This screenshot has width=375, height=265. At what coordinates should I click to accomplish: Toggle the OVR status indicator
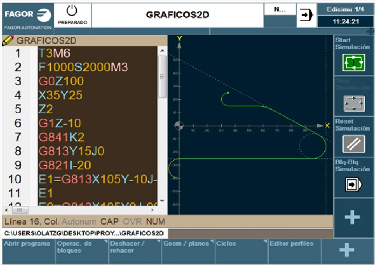tap(132, 222)
